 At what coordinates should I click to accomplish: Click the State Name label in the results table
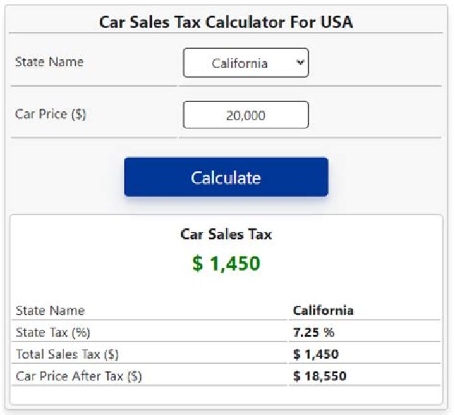click(50, 311)
